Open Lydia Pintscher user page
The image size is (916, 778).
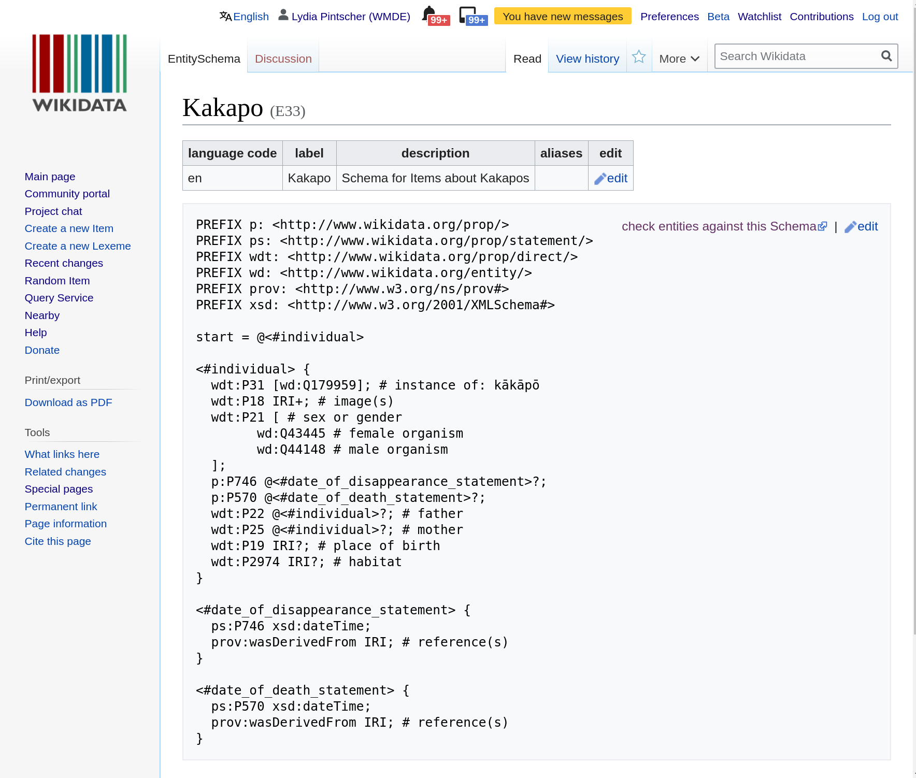click(351, 17)
